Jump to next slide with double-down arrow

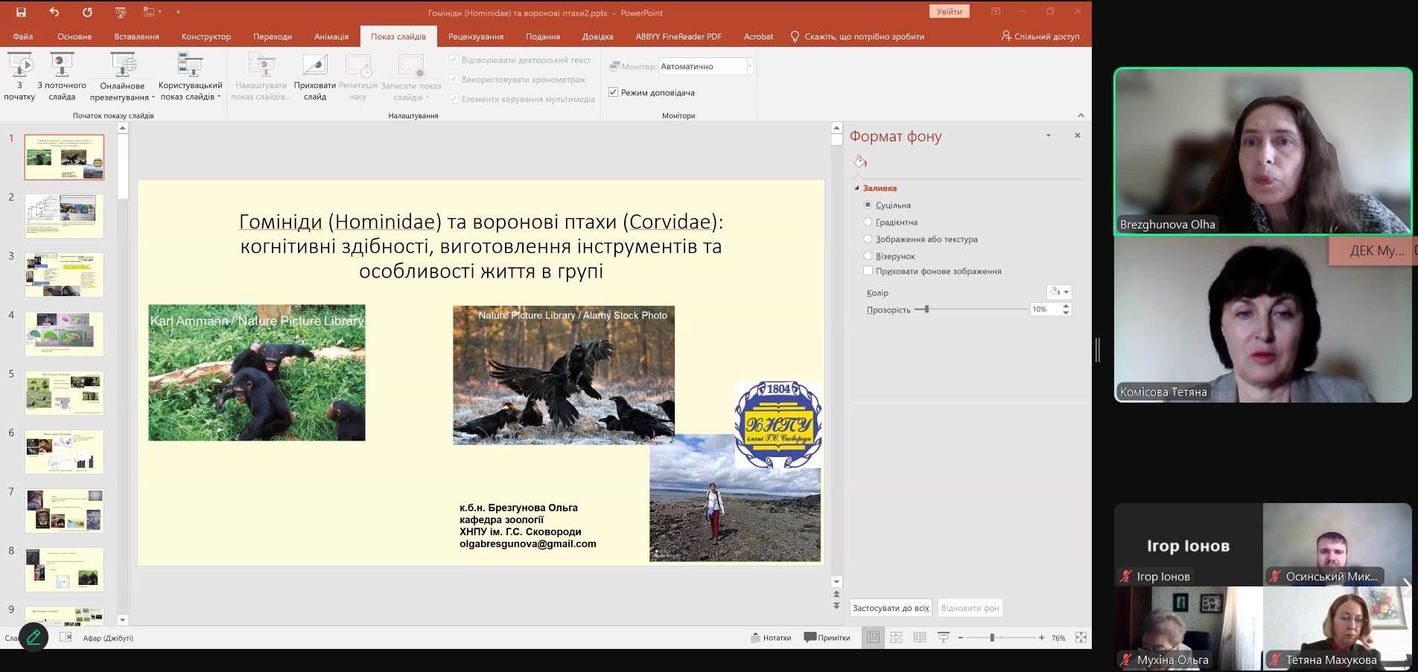coord(836,605)
